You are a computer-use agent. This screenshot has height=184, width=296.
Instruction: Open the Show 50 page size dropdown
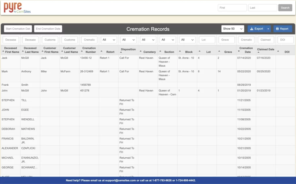[233, 29]
